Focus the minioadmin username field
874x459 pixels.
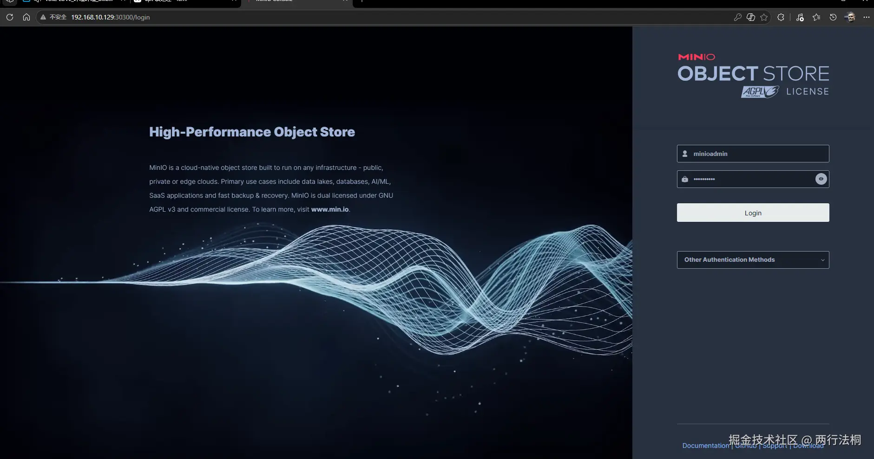pyautogui.click(x=753, y=154)
